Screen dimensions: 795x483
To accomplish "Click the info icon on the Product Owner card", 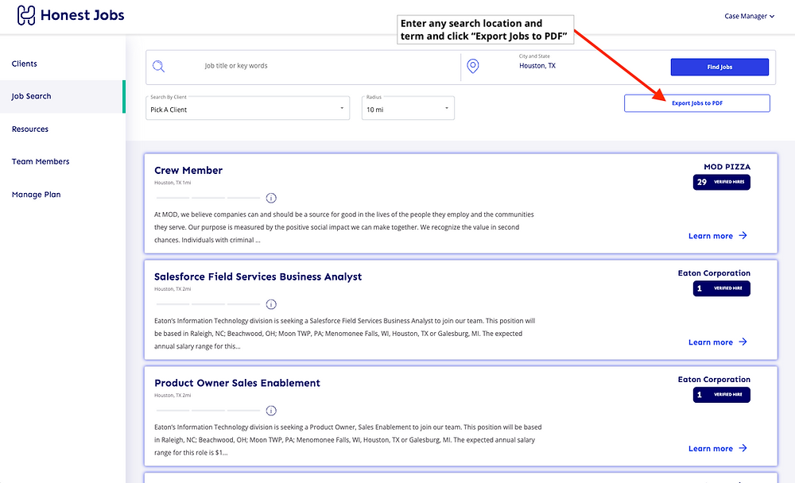I will click(x=271, y=411).
